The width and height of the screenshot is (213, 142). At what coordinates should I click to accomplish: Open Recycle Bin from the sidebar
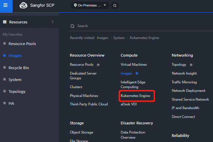pyautogui.click(x=19, y=68)
